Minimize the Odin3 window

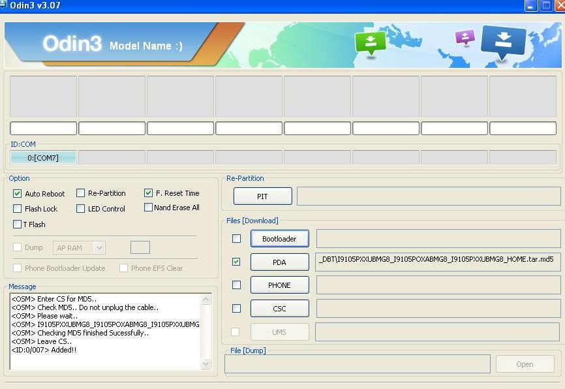[x=531, y=5]
